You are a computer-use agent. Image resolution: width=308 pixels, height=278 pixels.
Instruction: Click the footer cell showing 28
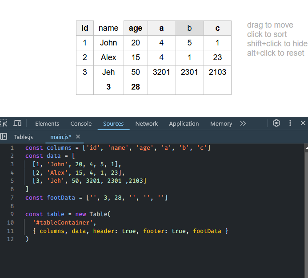coord(136,87)
